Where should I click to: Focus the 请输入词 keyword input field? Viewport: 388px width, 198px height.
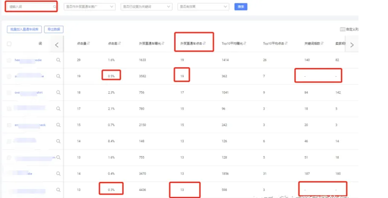[x=31, y=6]
